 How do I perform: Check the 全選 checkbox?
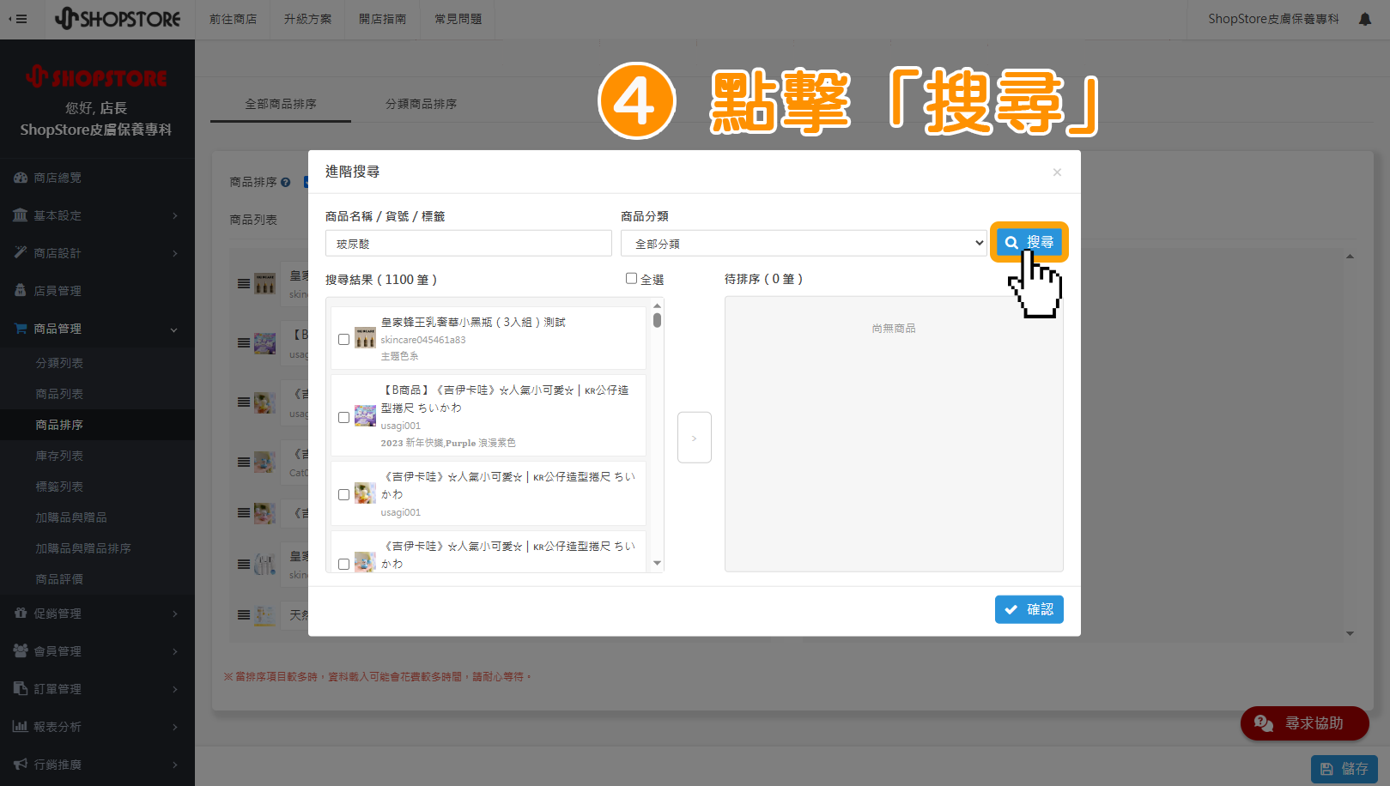pyautogui.click(x=632, y=278)
